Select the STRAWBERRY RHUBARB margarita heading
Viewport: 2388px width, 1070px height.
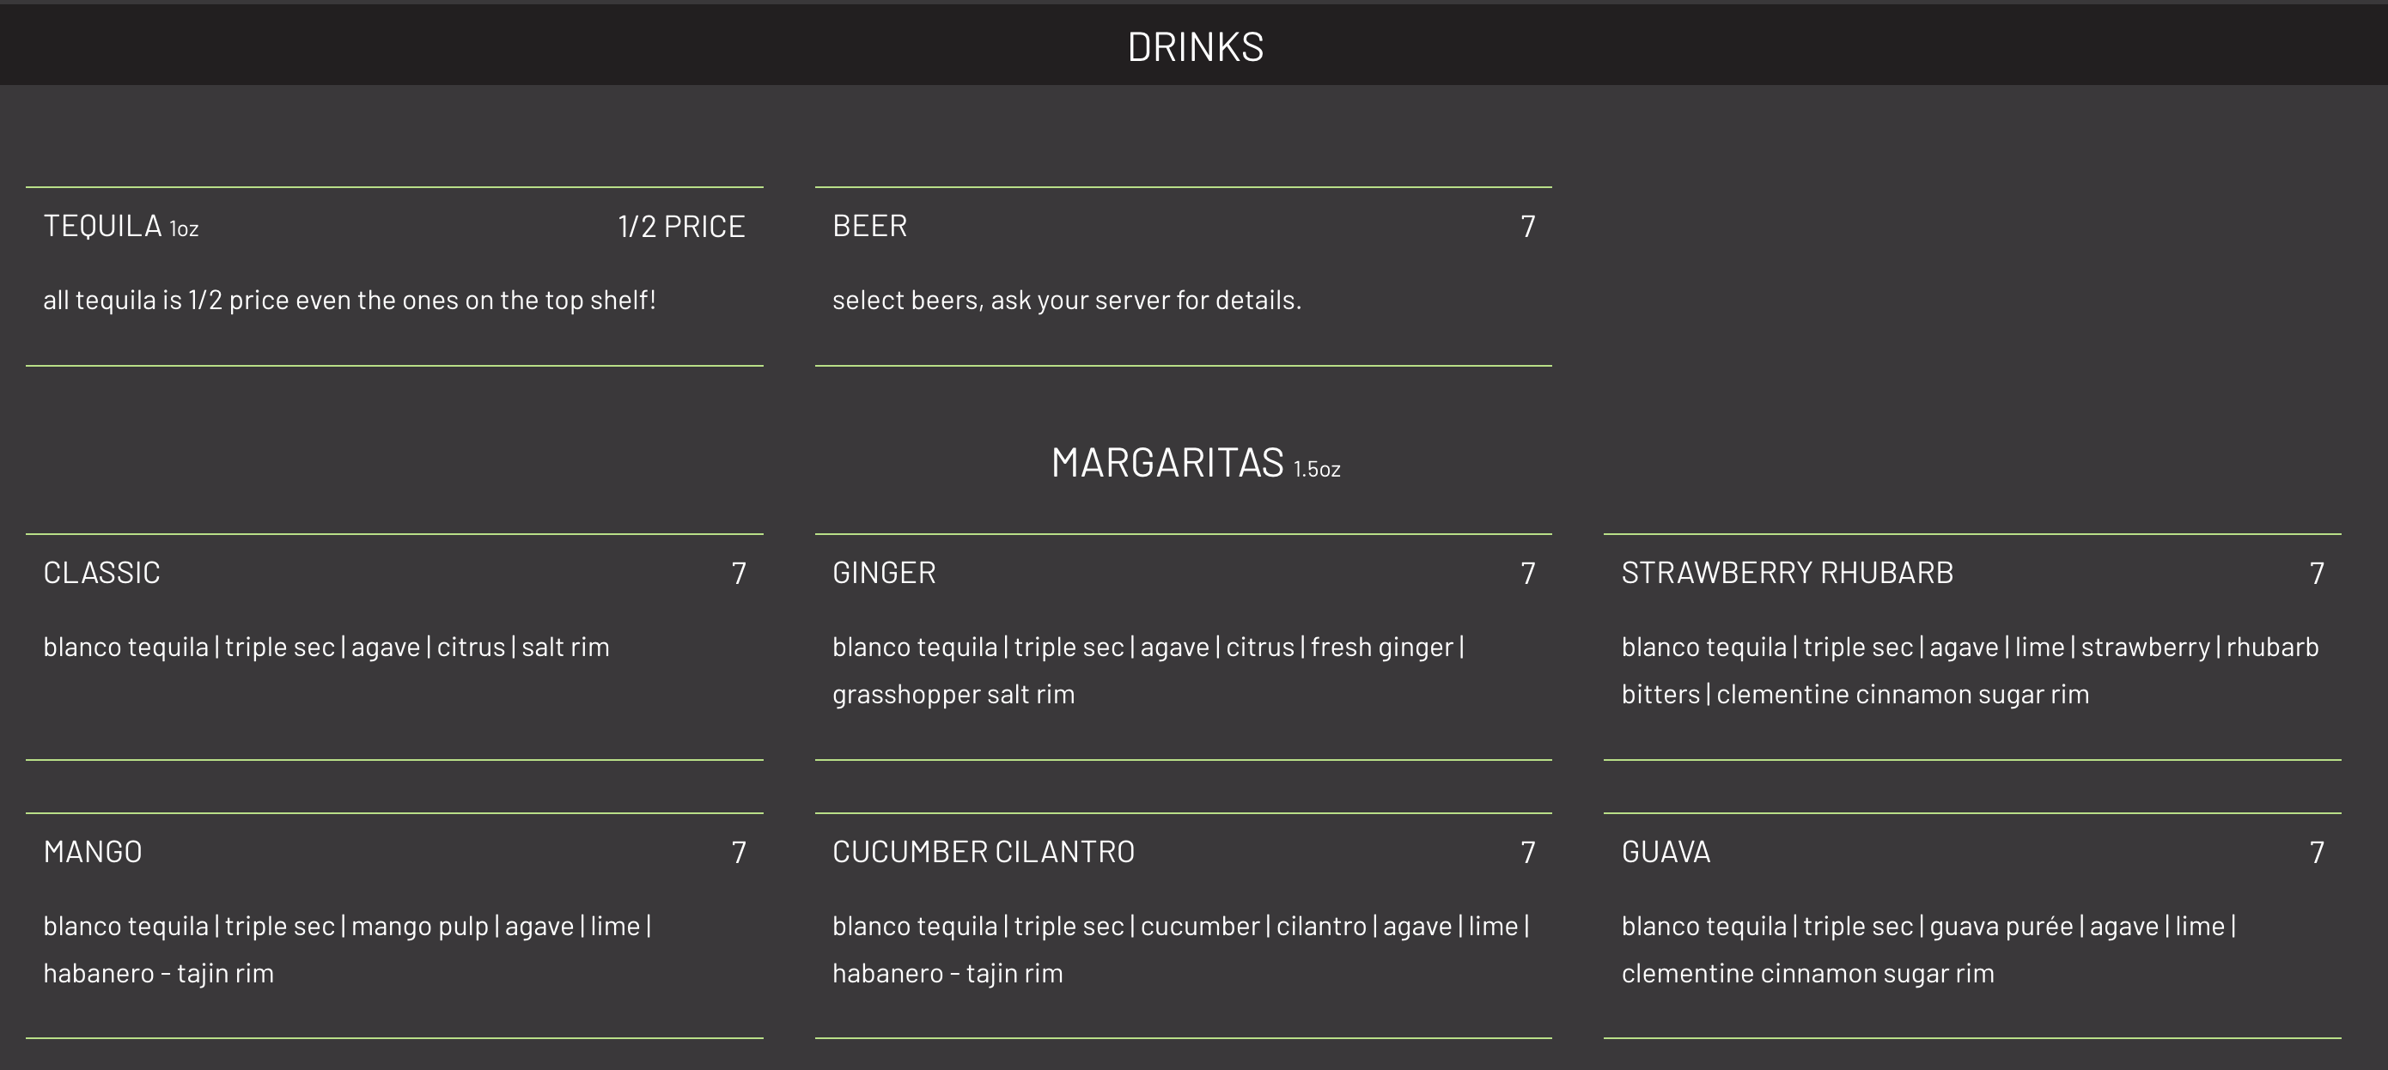(x=1788, y=573)
